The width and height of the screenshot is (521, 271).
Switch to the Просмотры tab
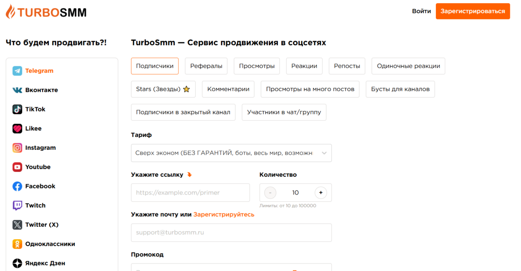(x=257, y=66)
